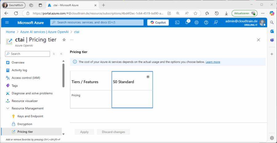This screenshot has height=143, width=277.
Task: Open the browser workspaces icon
Action: pos(31,5)
